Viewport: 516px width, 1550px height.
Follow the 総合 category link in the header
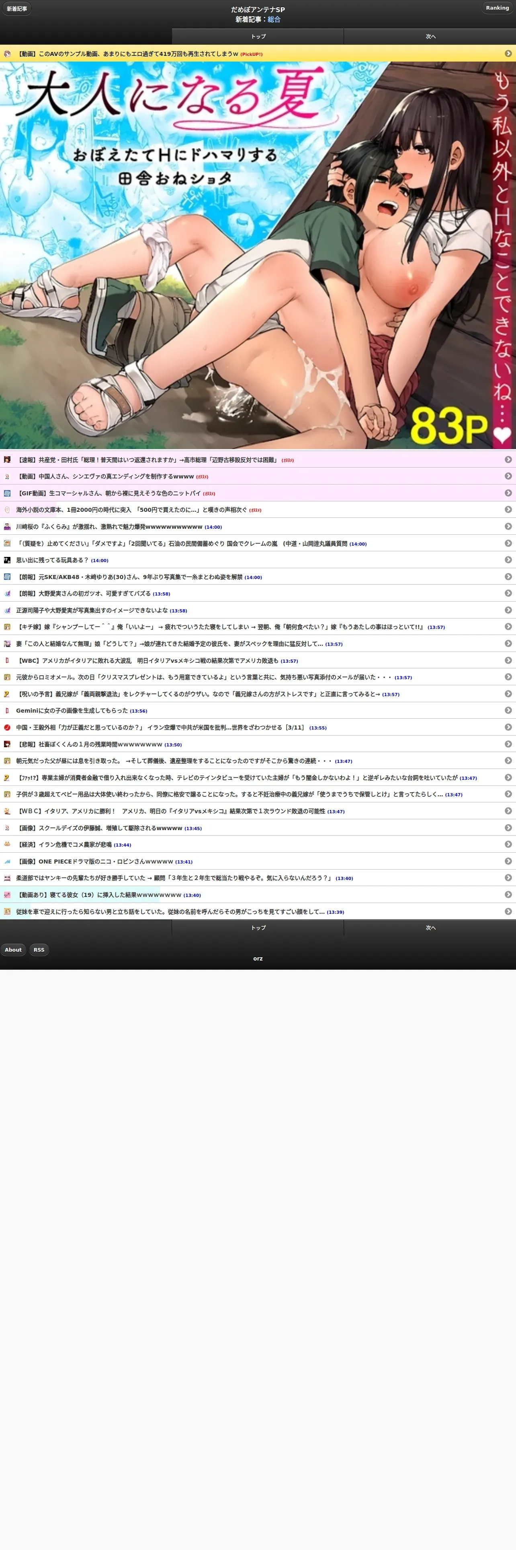click(274, 19)
